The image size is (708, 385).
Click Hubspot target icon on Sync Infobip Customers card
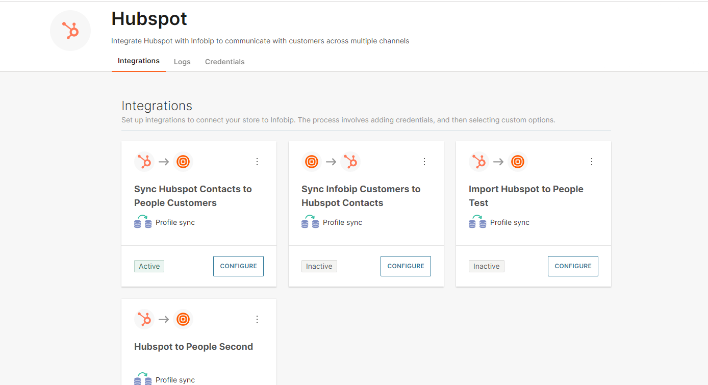350,162
